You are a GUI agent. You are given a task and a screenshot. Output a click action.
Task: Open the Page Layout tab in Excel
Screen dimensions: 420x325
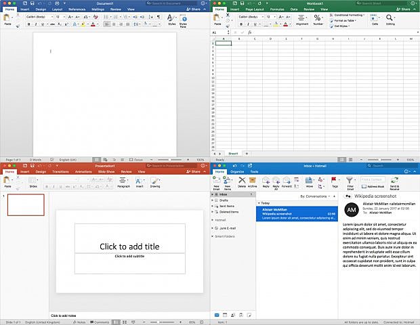click(x=255, y=9)
